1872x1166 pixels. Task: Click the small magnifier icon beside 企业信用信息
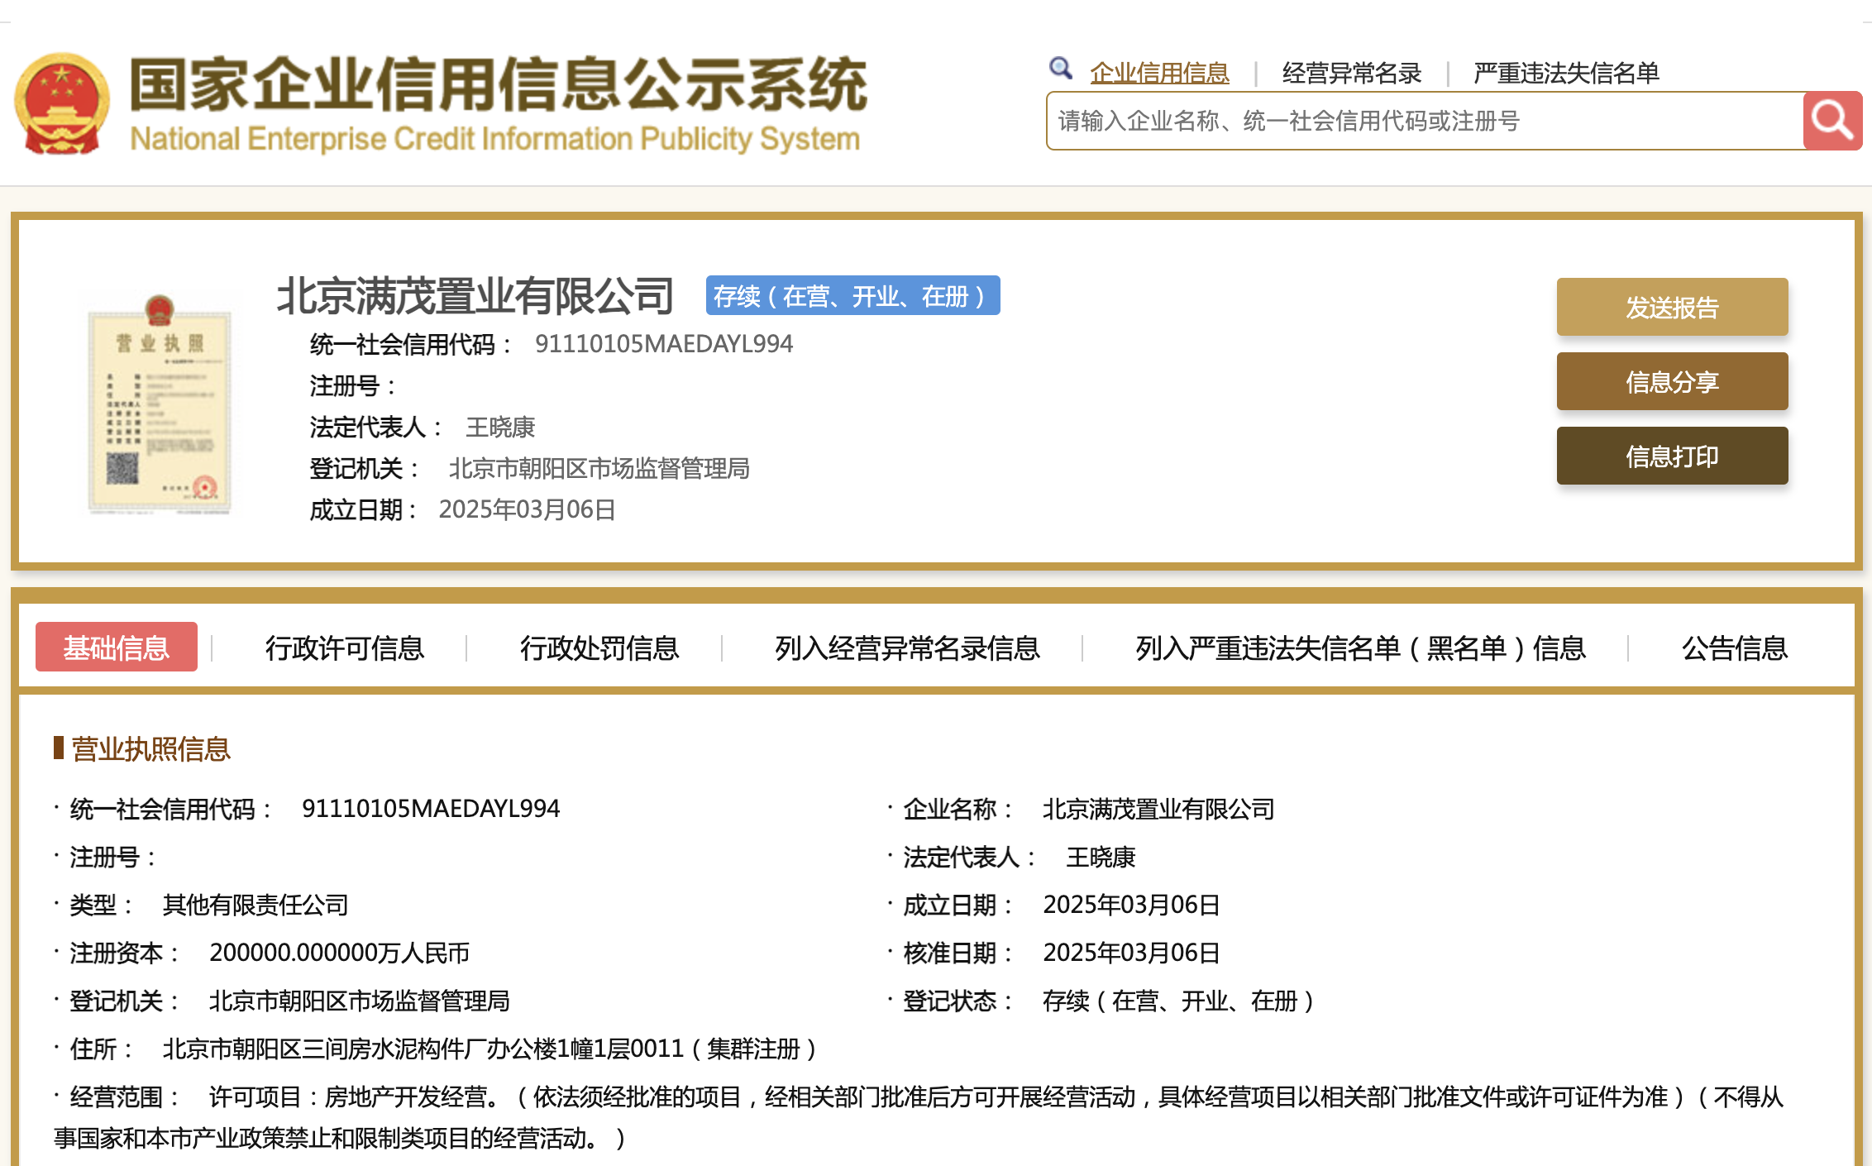pyautogui.click(x=1060, y=69)
